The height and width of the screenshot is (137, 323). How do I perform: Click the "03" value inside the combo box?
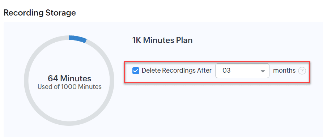point(226,70)
